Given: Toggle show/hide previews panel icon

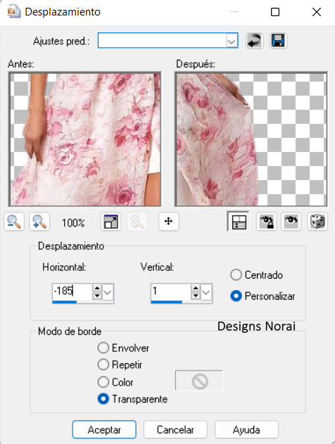Looking at the screenshot, I should point(239,222).
